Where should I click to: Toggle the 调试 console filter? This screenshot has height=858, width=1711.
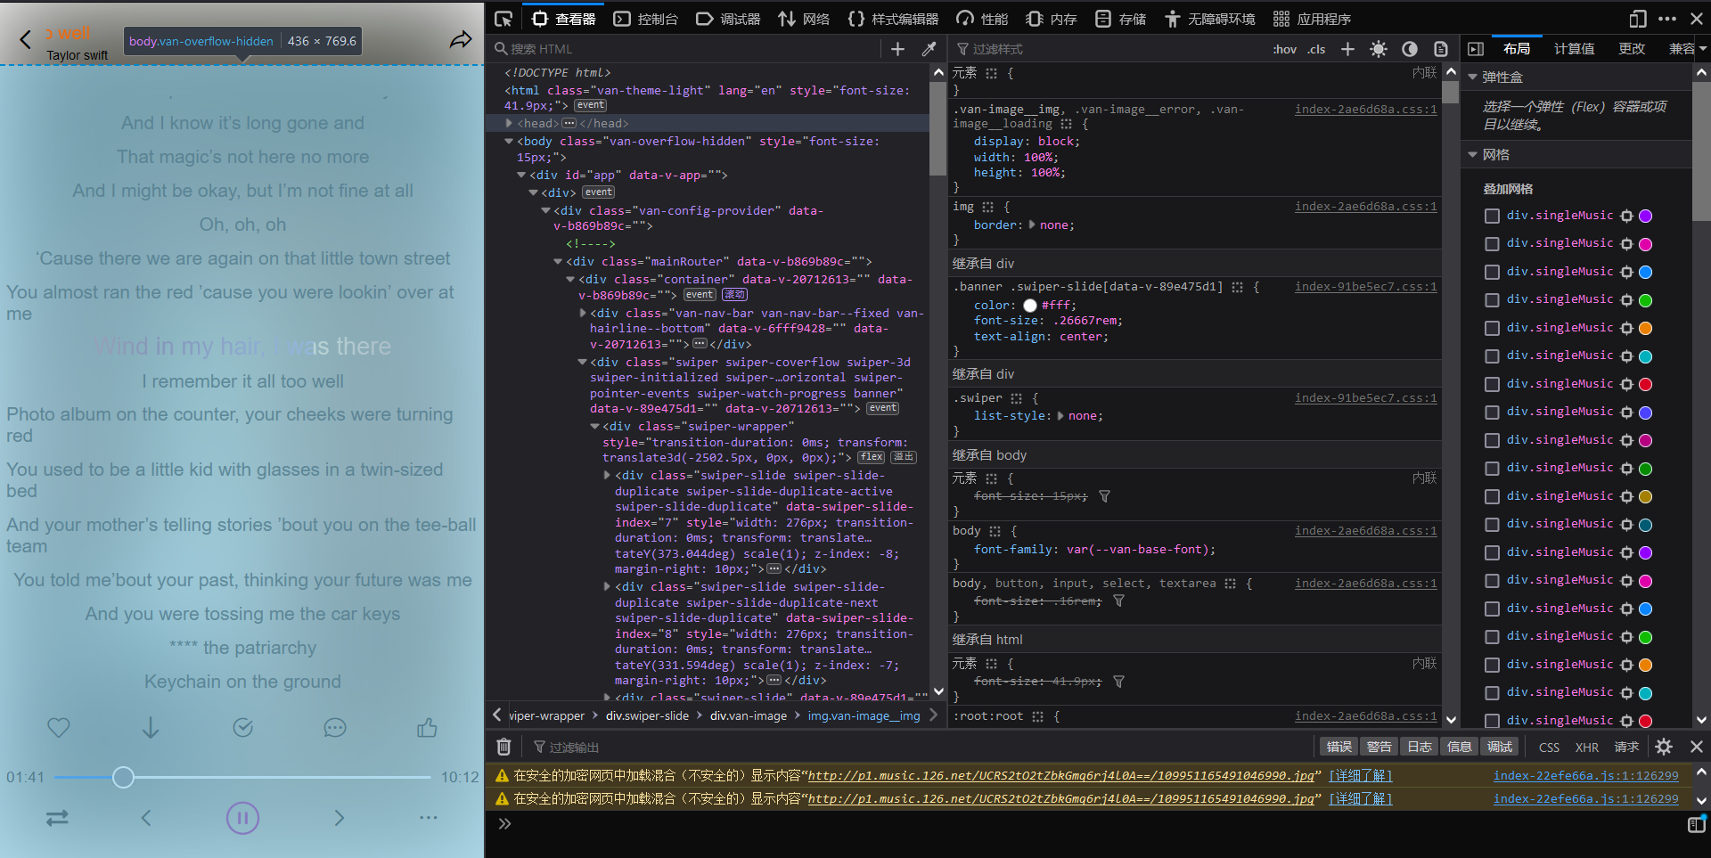(1500, 747)
